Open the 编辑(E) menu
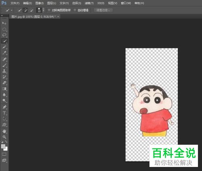The image size is (202, 171). (27, 3)
